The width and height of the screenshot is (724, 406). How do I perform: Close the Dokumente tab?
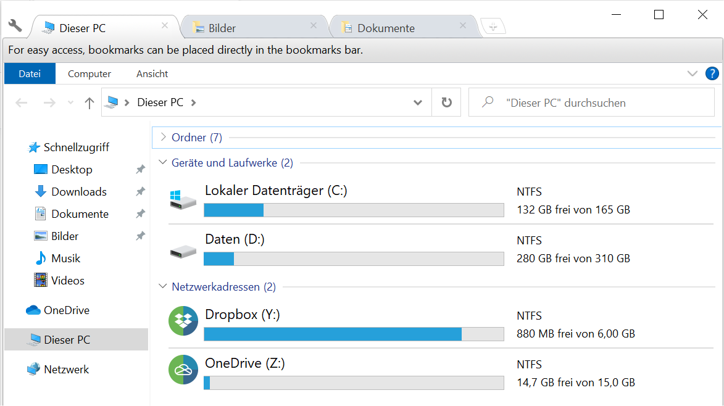tap(463, 25)
